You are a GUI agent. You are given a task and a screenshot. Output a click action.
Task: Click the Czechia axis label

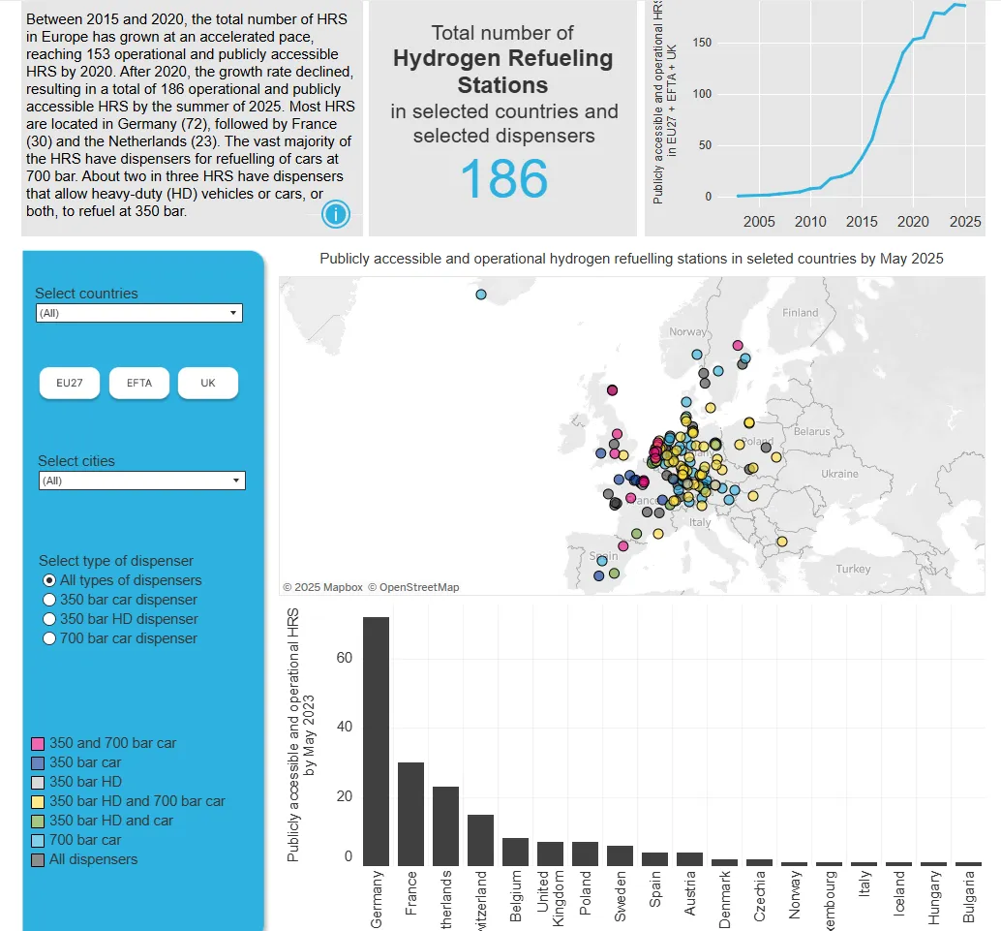760,896
